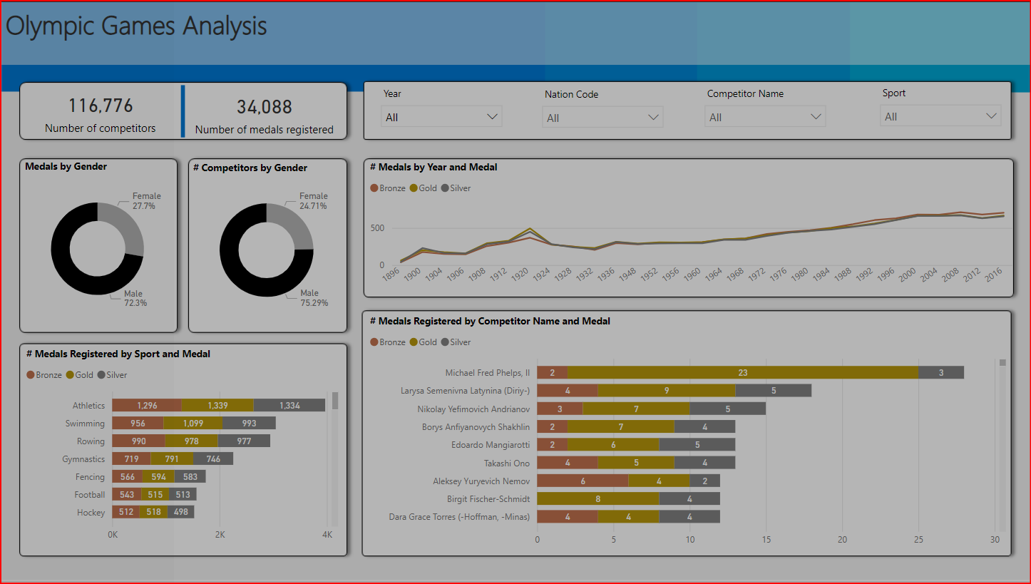Click the Swimming gold bar labeled 1,099

coord(193,424)
